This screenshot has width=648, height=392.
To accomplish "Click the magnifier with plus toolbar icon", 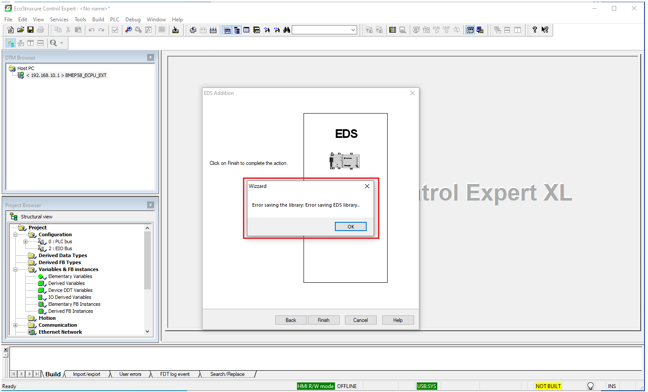I will point(128,30).
